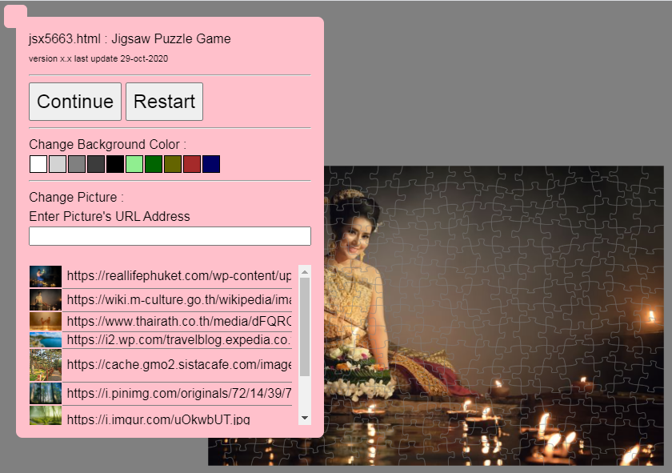Select the imgur green landscape thumbnail

[46, 415]
